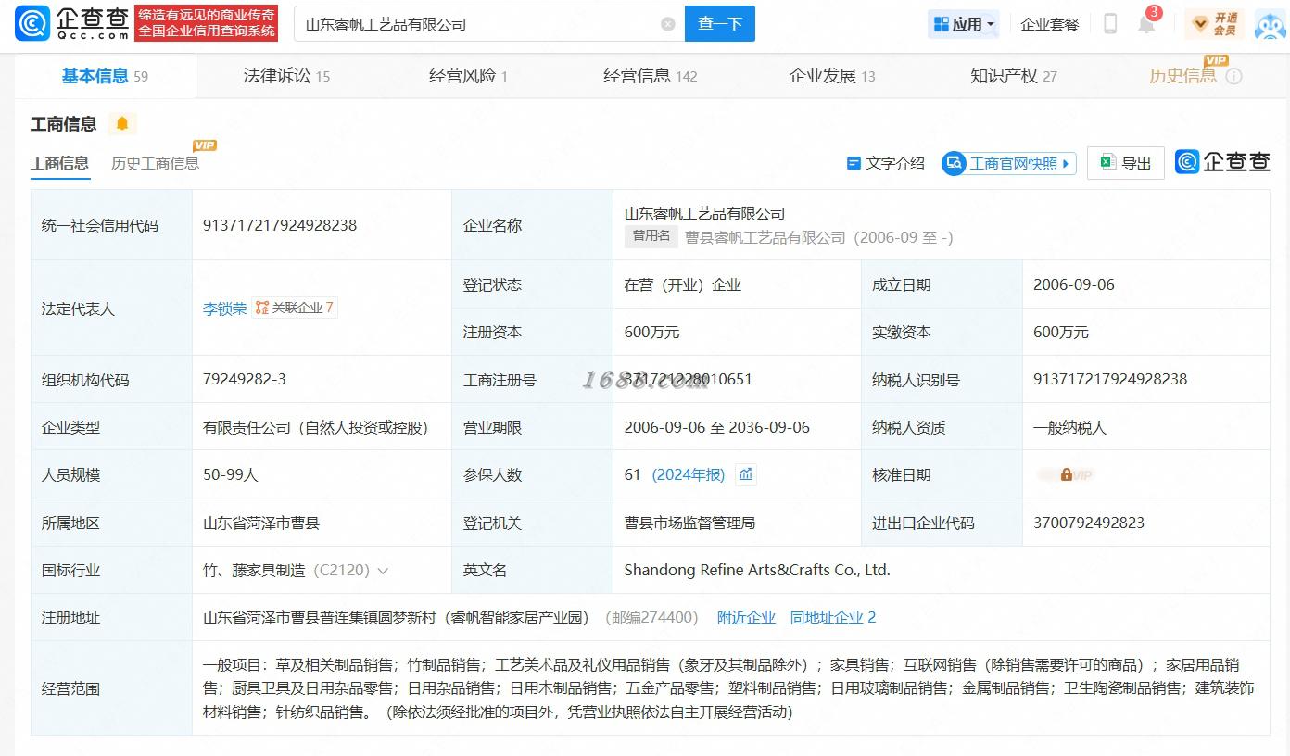Switch to 经营信息 tab
This screenshot has height=756, width=1290.
[650, 76]
